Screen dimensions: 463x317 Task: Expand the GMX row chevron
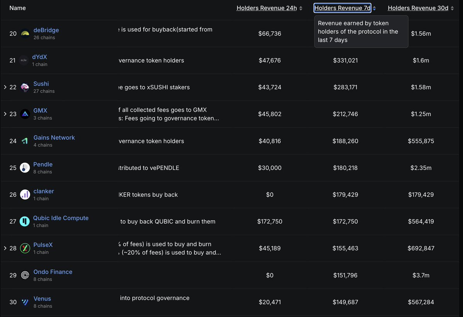point(5,114)
